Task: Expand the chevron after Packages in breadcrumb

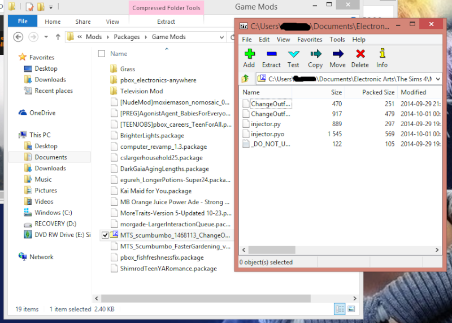Action: pos(146,37)
